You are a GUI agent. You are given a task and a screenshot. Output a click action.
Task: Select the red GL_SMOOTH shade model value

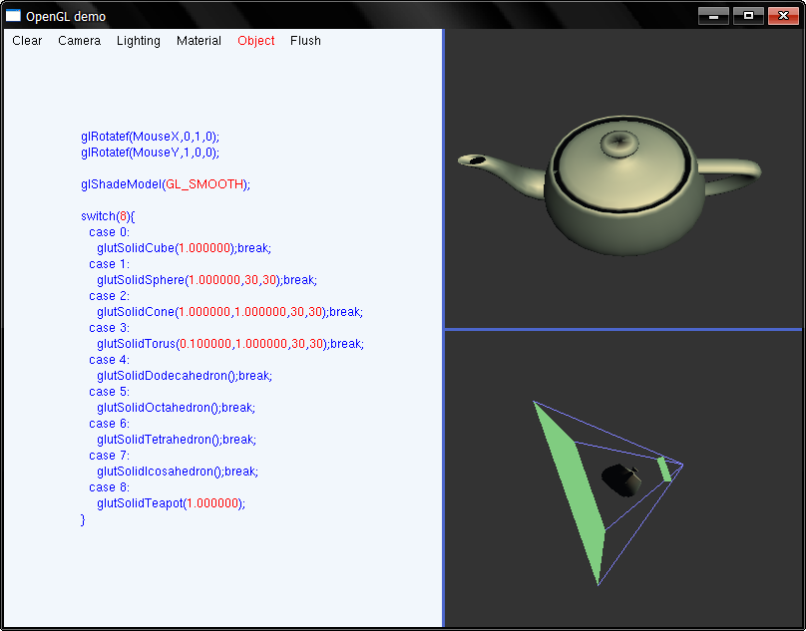(204, 184)
